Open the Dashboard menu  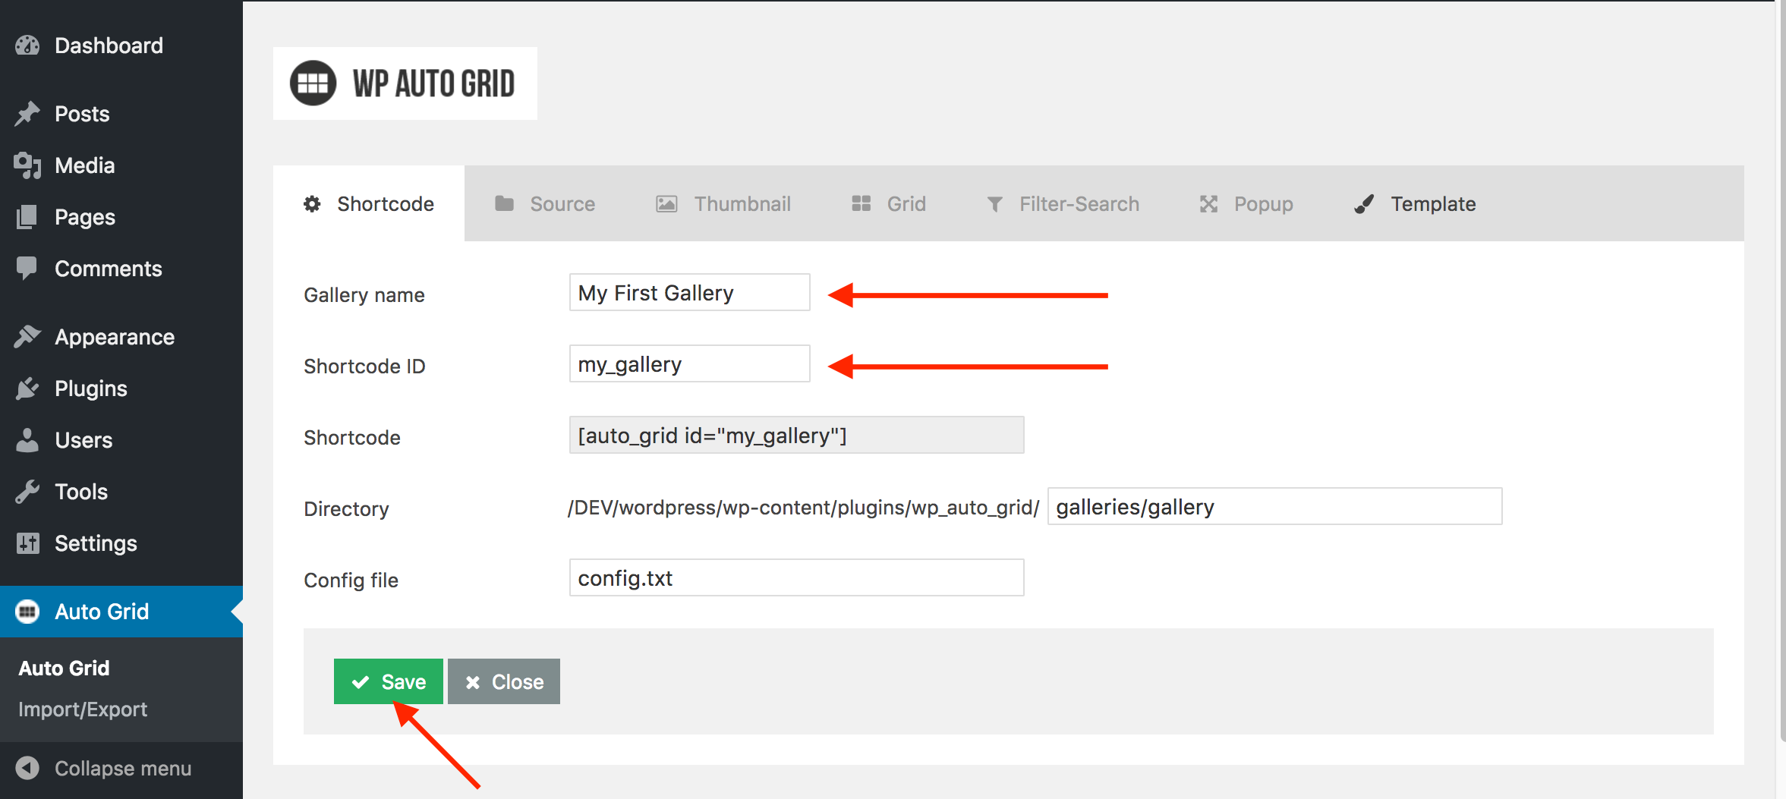tap(121, 46)
